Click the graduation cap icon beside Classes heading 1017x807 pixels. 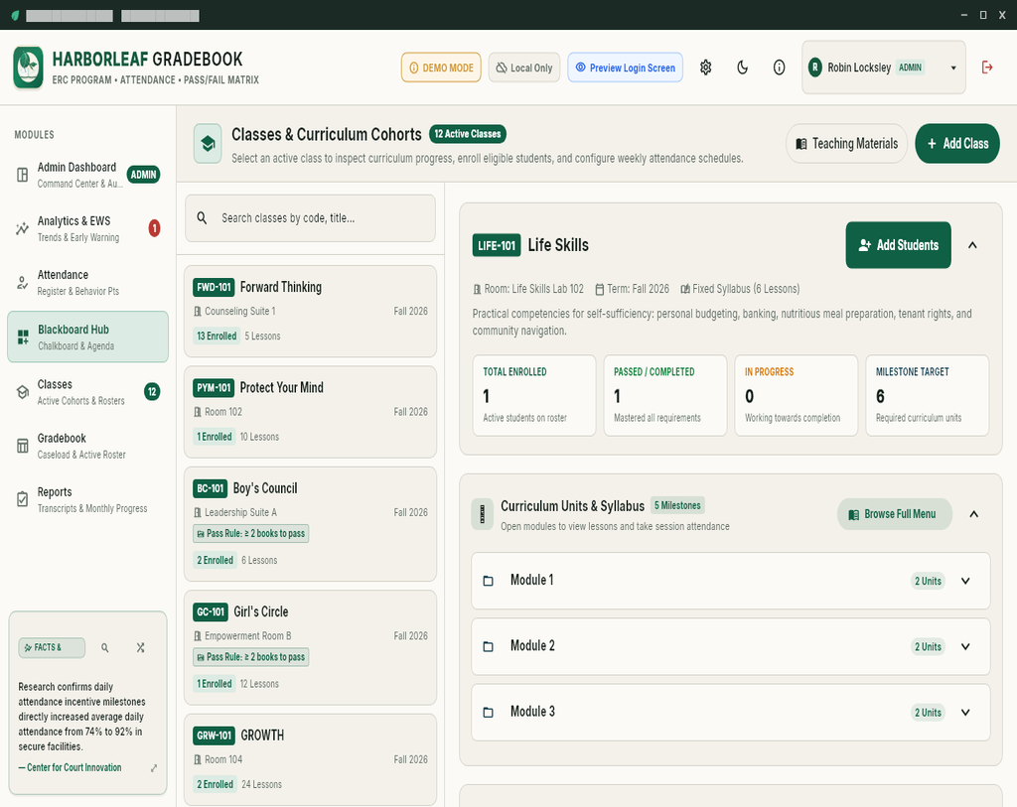pyautogui.click(x=208, y=143)
